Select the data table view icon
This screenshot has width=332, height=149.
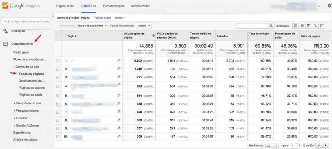(296, 25)
